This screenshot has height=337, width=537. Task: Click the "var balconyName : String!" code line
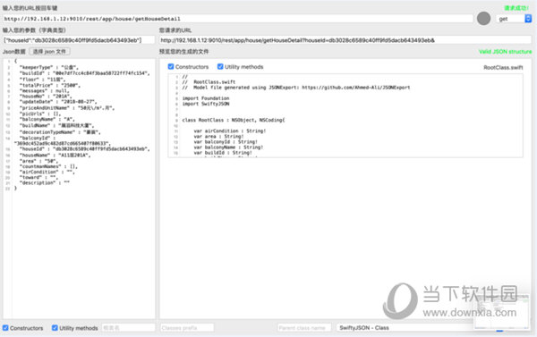[x=228, y=147]
